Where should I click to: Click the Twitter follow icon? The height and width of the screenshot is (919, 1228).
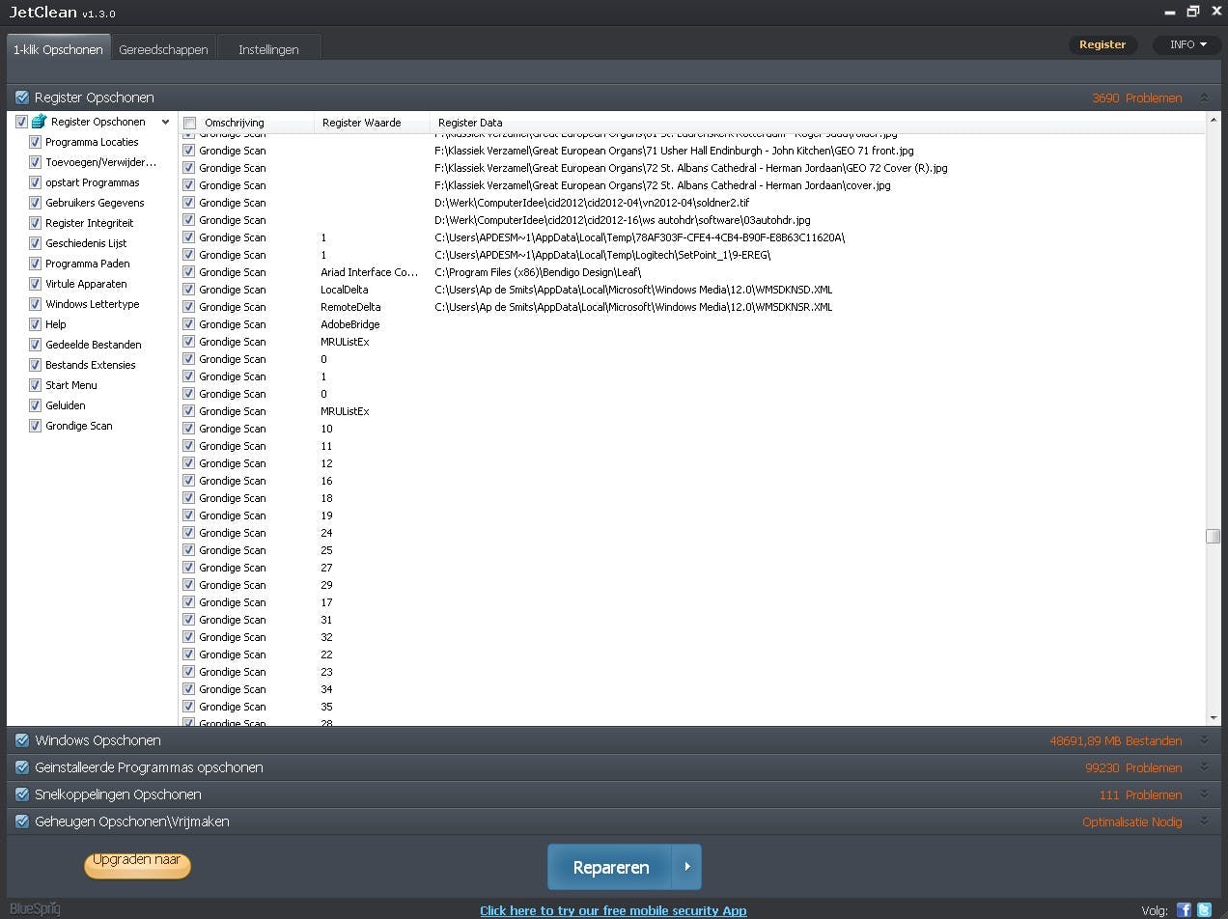tap(1204, 909)
